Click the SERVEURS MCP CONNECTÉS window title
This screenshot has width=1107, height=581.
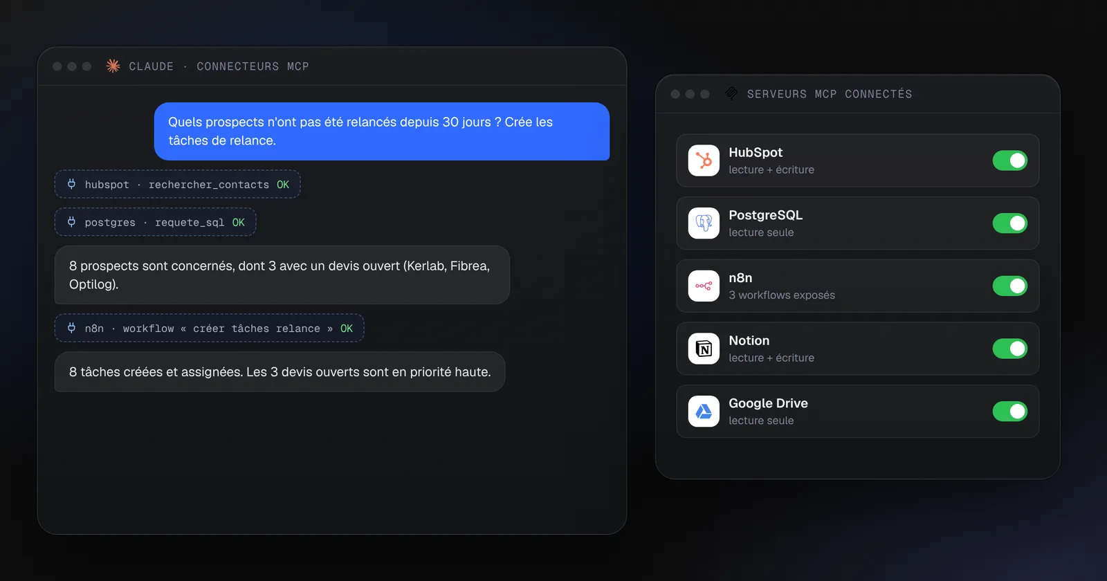[830, 94]
